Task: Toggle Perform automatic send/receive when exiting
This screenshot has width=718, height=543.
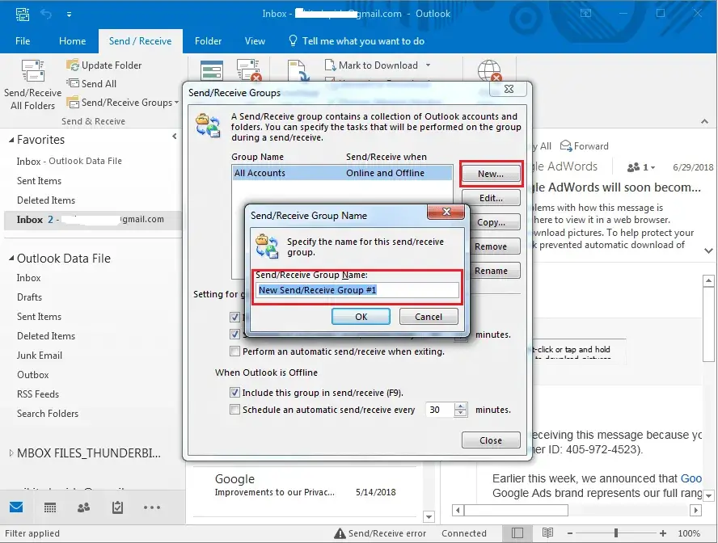Action: coord(234,351)
